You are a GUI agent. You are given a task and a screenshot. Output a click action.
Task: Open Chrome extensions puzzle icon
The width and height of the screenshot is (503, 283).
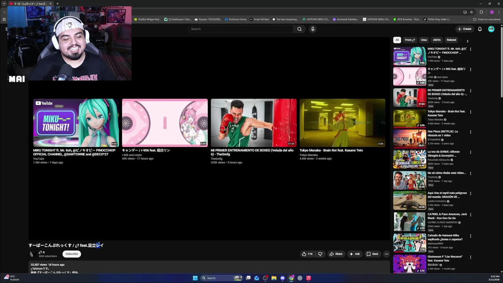click(x=481, y=12)
